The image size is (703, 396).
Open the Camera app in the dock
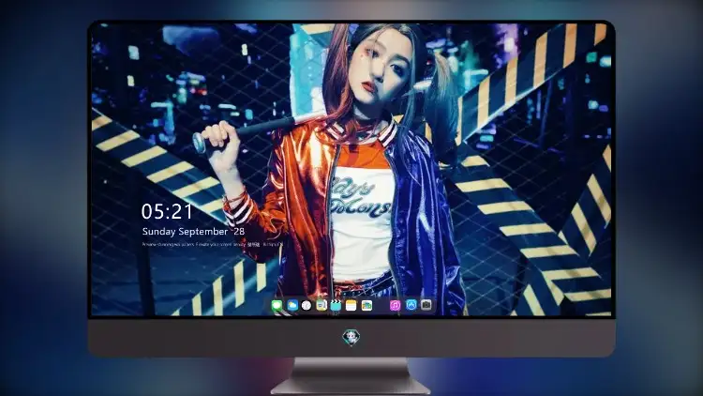pos(426,305)
